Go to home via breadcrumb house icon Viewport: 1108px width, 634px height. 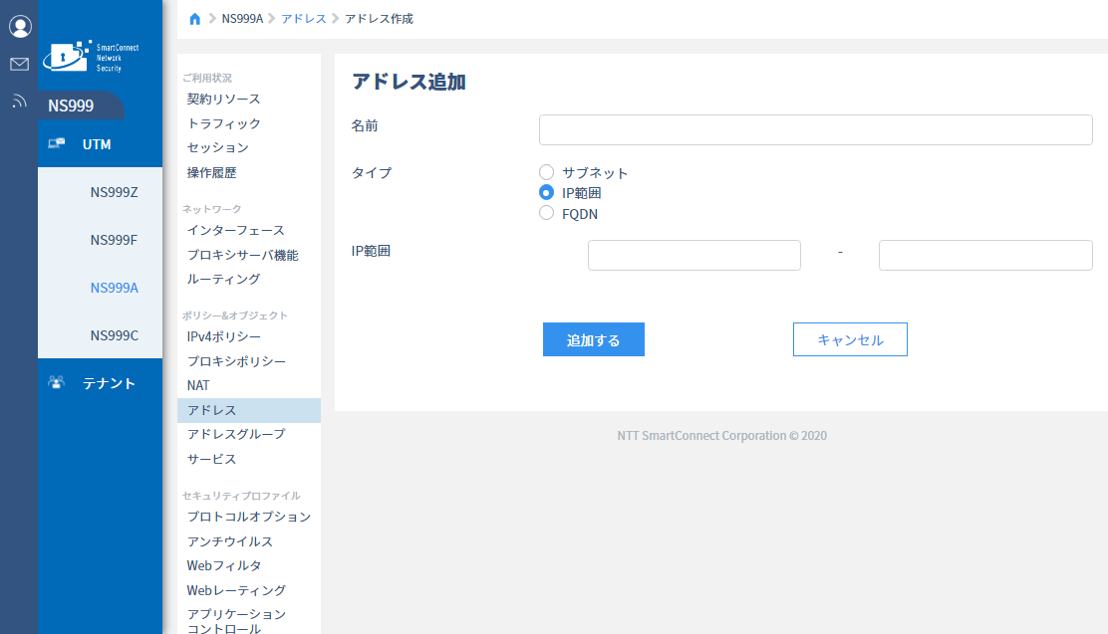195,19
